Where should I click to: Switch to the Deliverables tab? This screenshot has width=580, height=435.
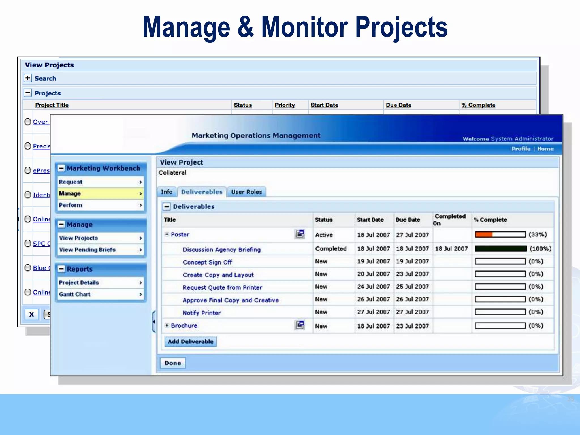tap(202, 192)
